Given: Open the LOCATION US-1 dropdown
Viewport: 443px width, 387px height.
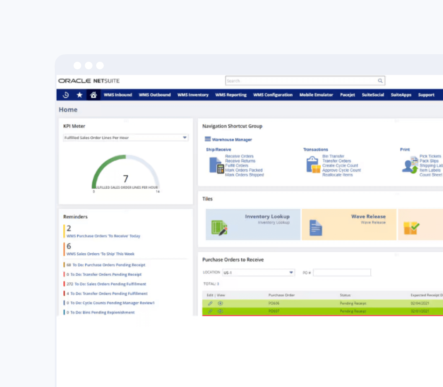Looking at the screenshot, I should pos(258,273).
